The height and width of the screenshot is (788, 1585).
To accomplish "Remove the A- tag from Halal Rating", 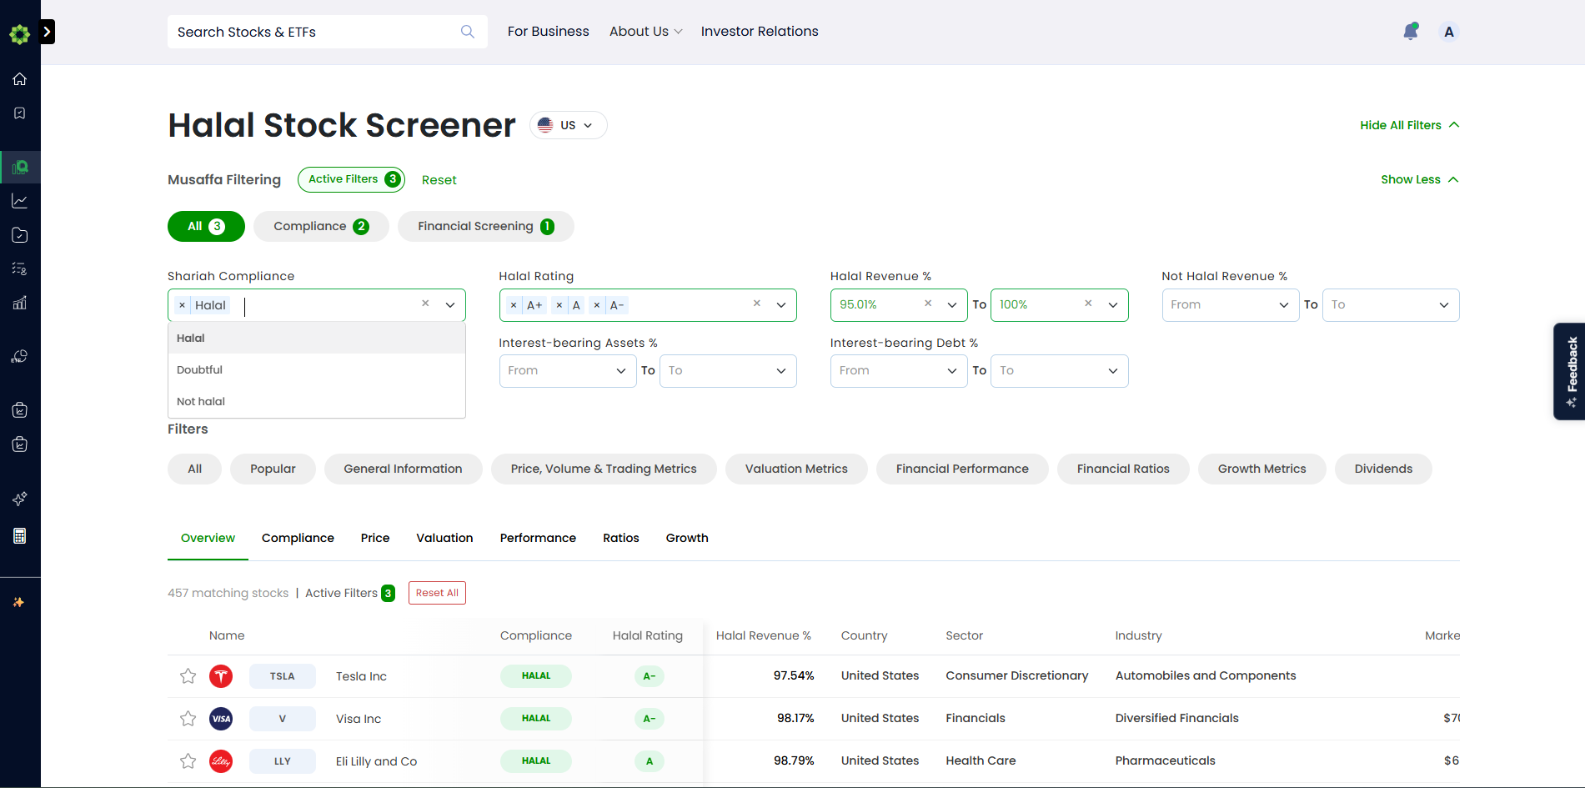I will tap(597, 305).
